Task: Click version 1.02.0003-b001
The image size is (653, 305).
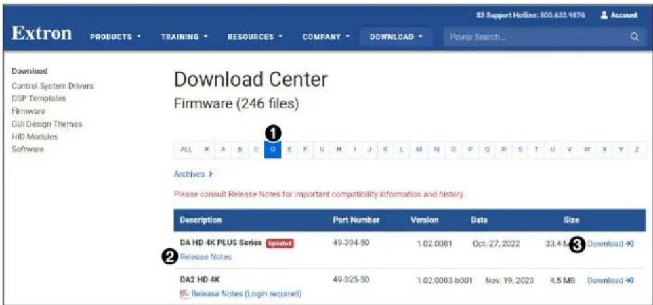Action: click(444, 281)
